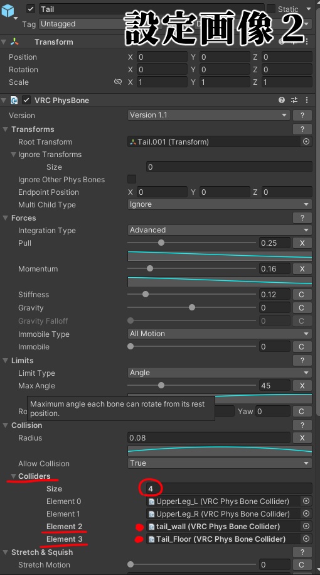Collapse the Transforms section
Image resolution: width=320 pixels, height=575 pixels.
tap(6, 129)
